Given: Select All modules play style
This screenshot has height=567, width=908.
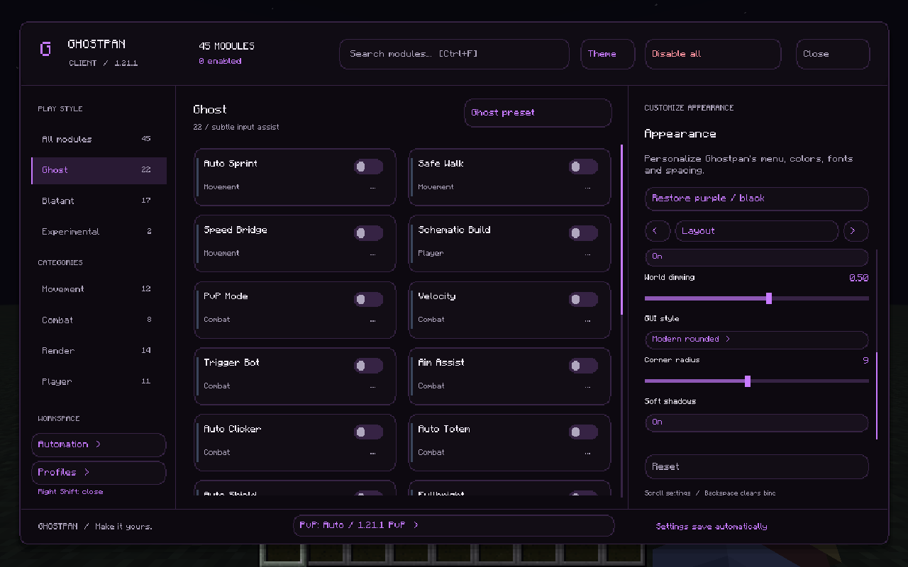Looking at the screenshot, I should tap(99, 140).
